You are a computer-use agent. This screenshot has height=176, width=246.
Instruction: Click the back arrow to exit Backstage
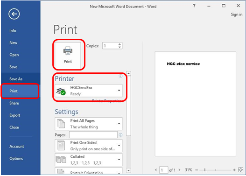pyautogui.click(x=14, y=14)
